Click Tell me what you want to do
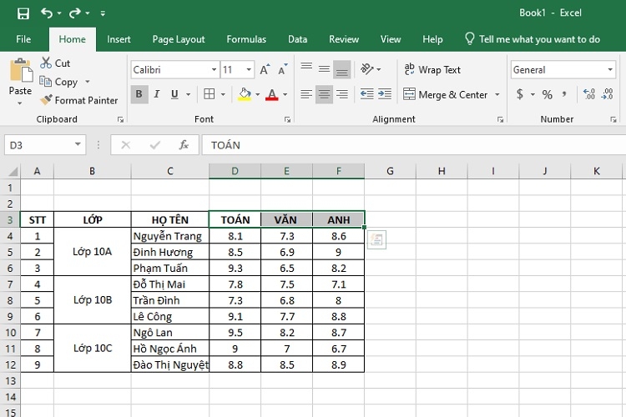 (533, 39)
